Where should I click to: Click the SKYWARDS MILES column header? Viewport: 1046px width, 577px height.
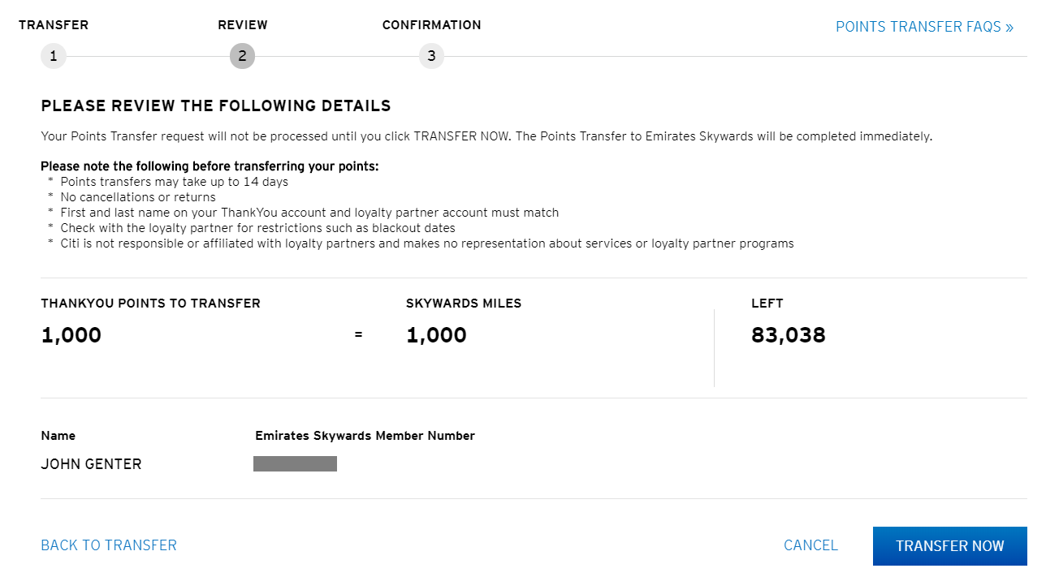coord(464,303)
